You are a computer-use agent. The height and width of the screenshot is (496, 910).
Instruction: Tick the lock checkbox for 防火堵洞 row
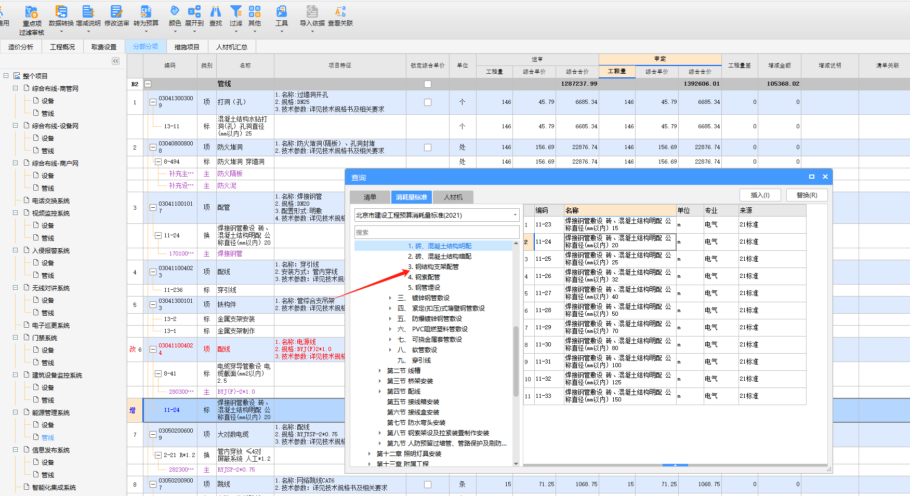pos(428,148)
